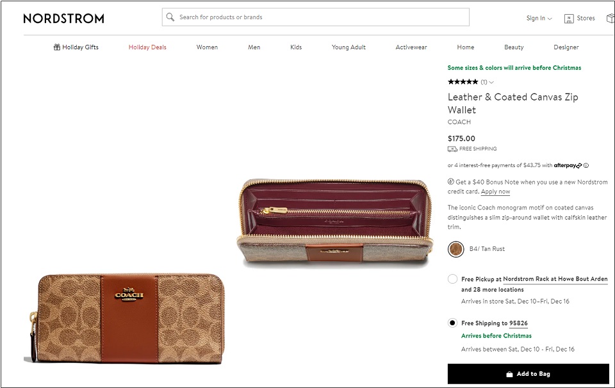Open the closed wallet front image

pos(125,318)
